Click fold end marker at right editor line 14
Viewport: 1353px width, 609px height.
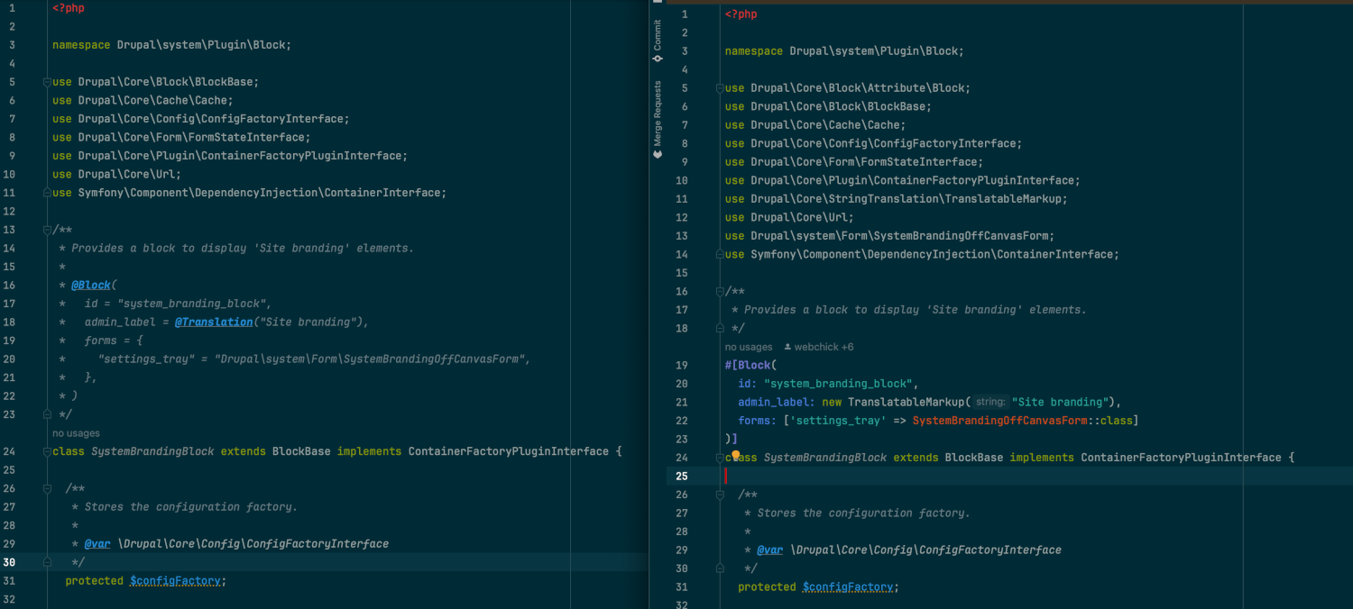720,254
